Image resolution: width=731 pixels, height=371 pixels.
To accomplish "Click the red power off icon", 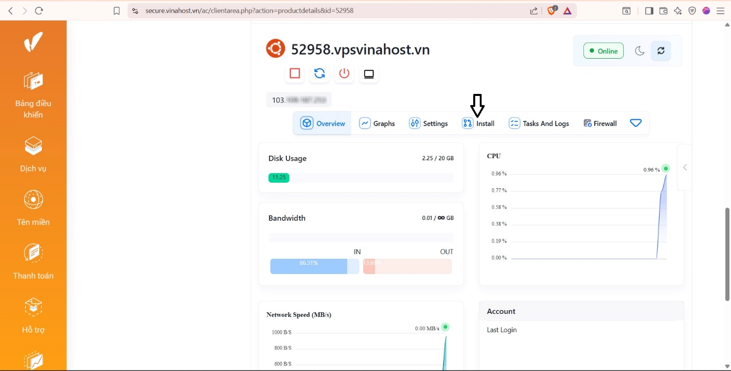I will click(345, 73).
